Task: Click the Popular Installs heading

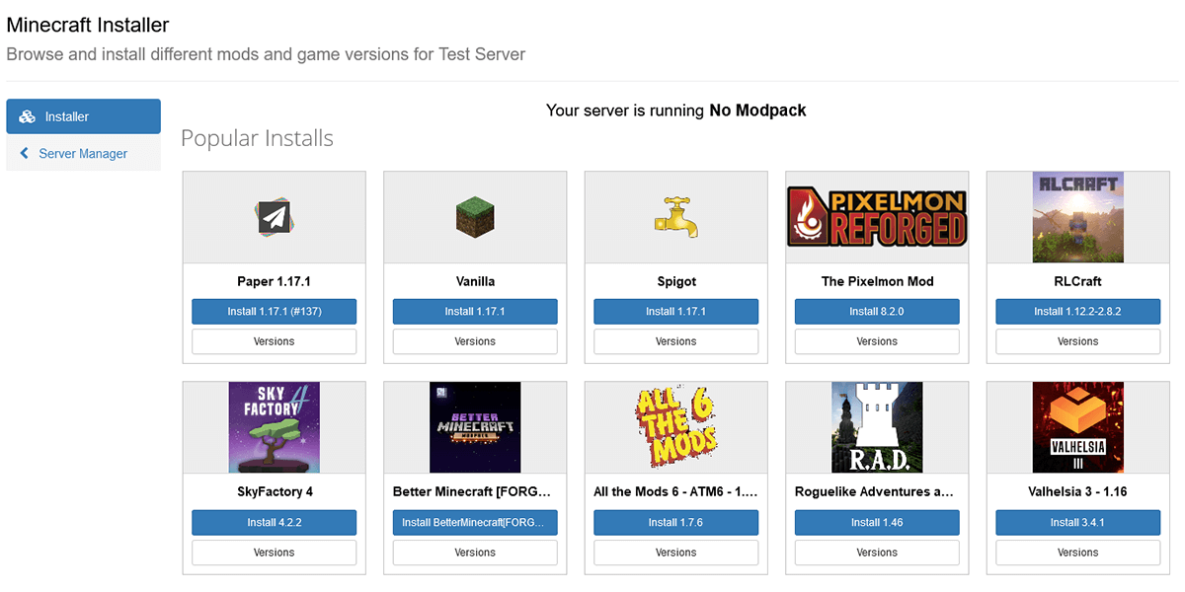Action: tap(257, 138)
